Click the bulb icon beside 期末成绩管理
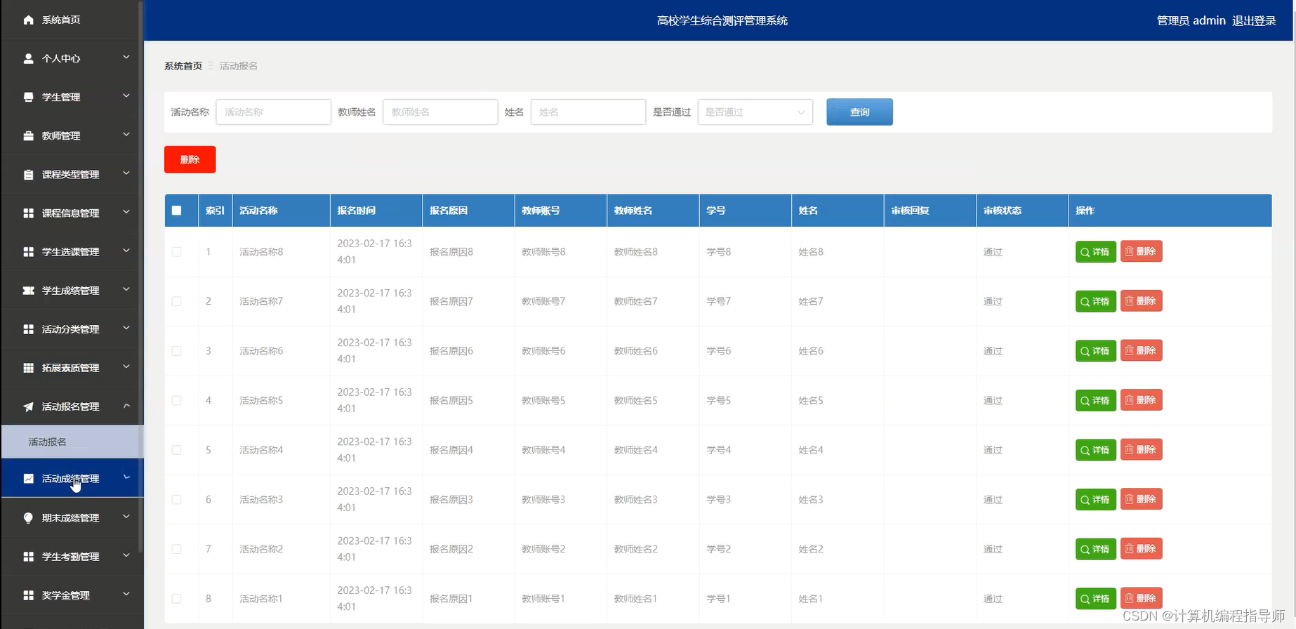The image size is (1296, 629). (28, 517)
